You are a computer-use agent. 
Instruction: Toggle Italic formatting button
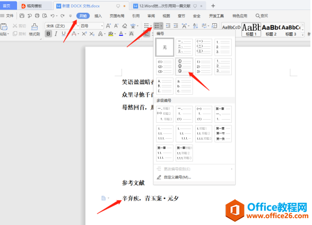(x=56, y=34)
